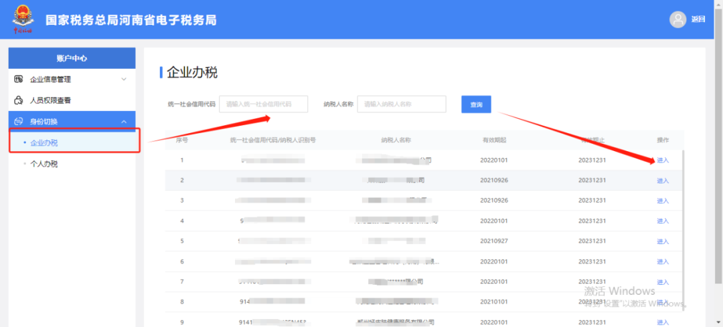The image size is (723, 327).
Task: Click the tax bureau emblem logo
Action: [x=24, y=19]
